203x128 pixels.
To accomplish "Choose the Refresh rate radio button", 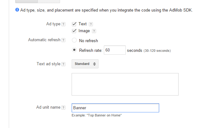I will coord(74,50).
